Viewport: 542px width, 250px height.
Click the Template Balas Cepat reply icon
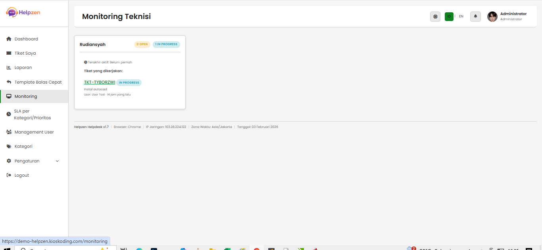click(x=8, y=82)
